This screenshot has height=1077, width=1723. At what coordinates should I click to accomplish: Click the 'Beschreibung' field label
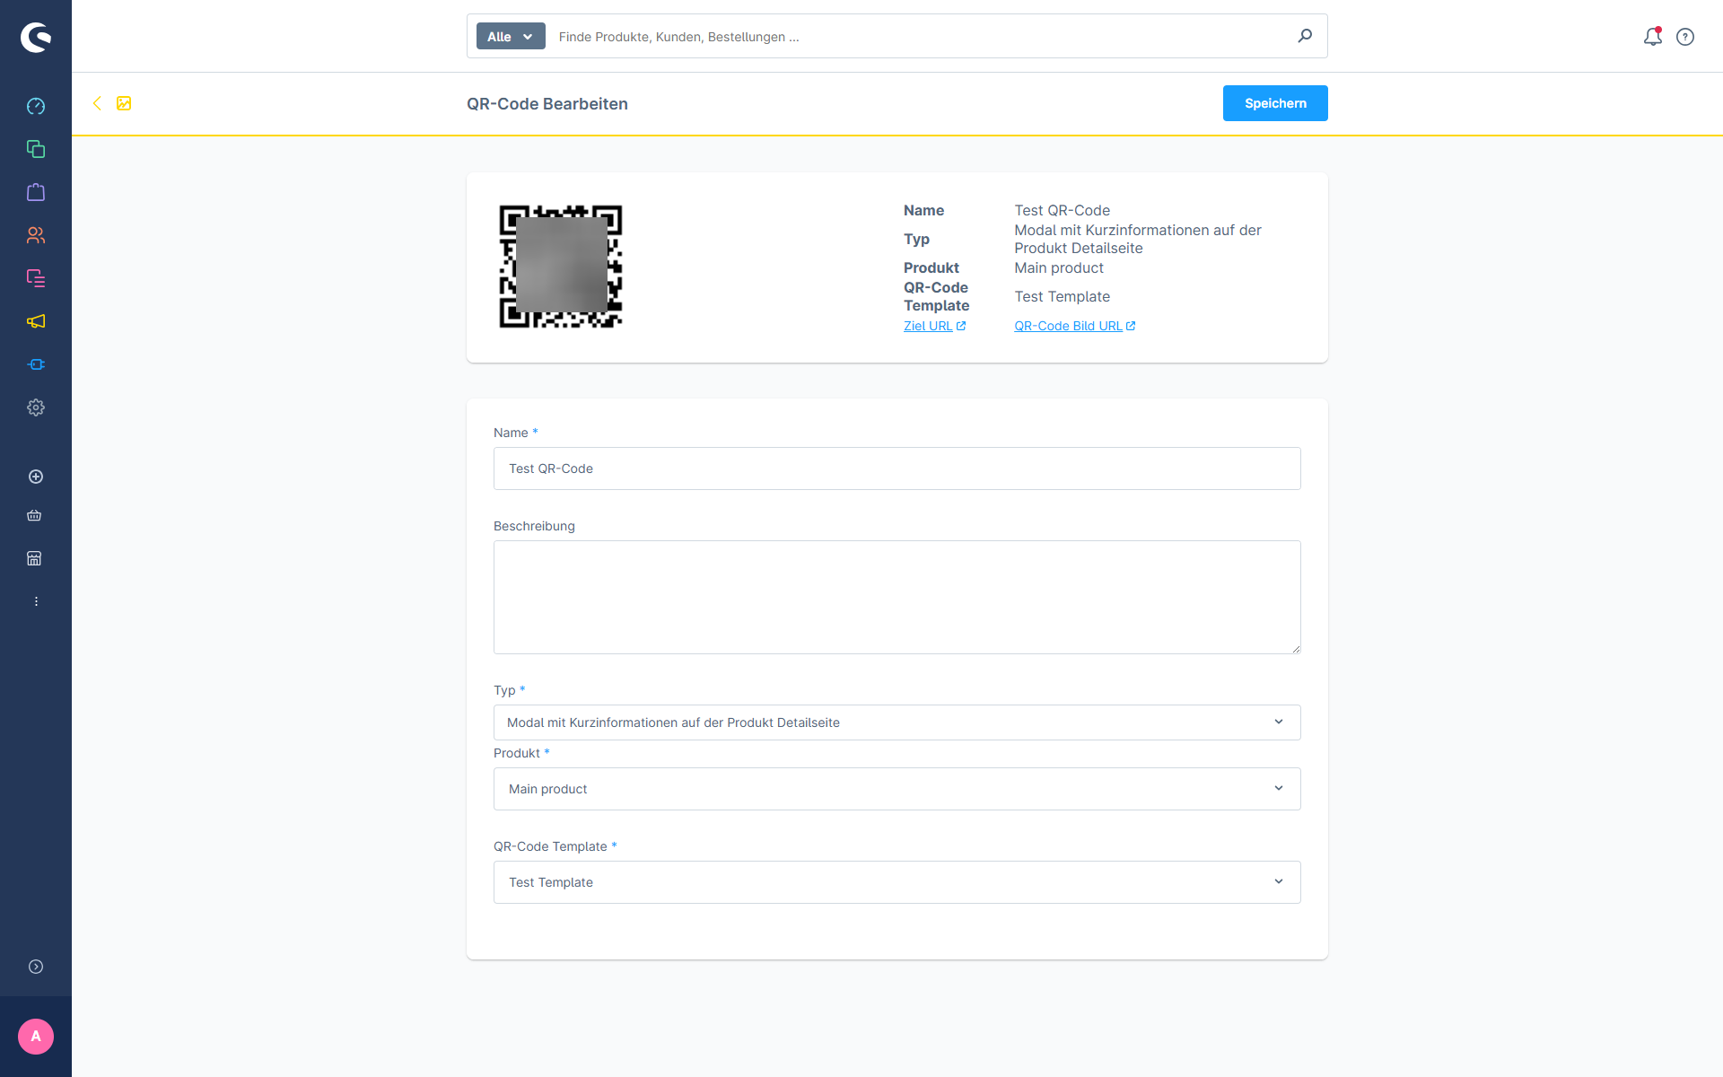tap(534, 526)
